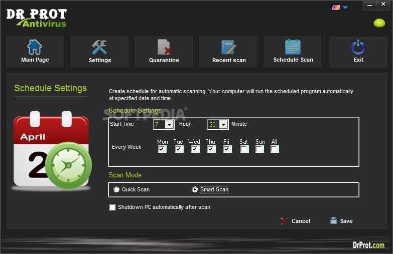This screenshot has height=254, width=393.
Task: Click the Shutdown PC automatically label text
Action: pos(164,207)
